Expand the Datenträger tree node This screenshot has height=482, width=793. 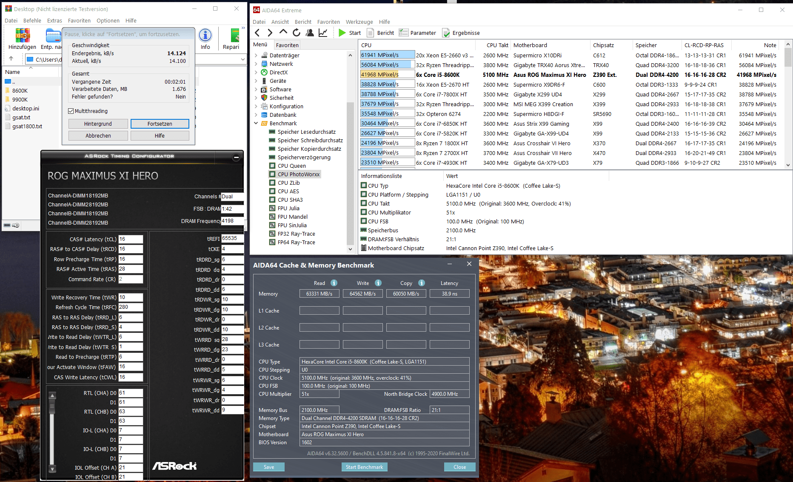click(x=256, y=55)
